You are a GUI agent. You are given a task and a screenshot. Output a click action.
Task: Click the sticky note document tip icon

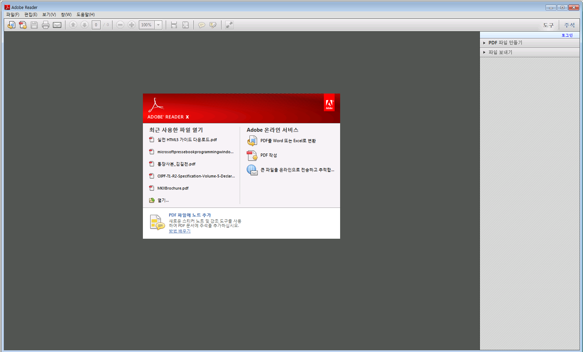tap(157, 222)
